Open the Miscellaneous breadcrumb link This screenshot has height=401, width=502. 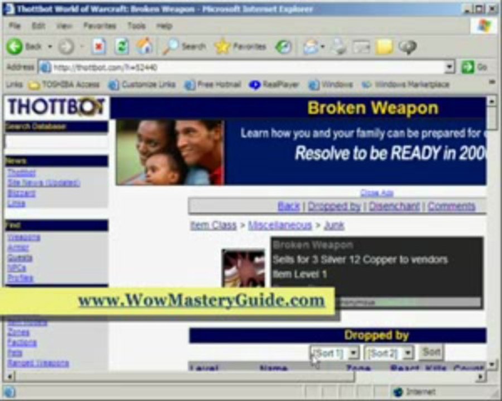coord(280,226)
